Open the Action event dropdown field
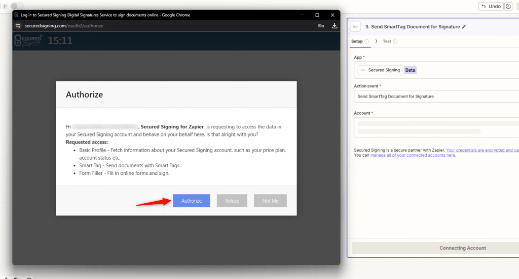The height and width of the screenshot is (279, 519). [x=436, y=97]
